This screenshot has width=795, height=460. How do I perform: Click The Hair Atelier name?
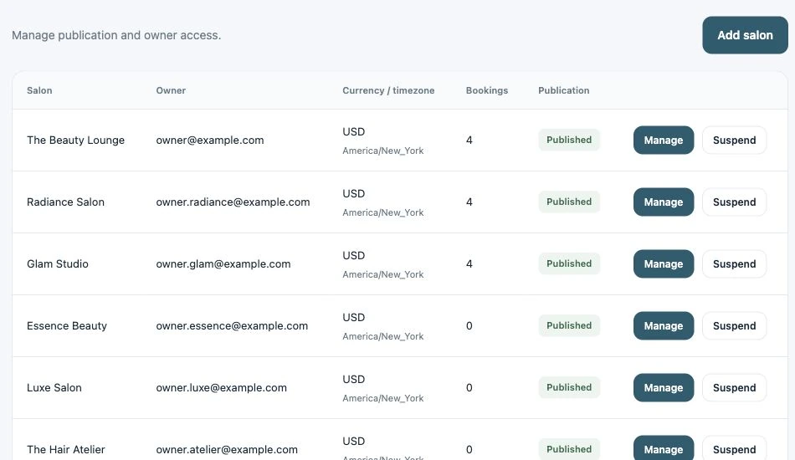pos(66,449)
